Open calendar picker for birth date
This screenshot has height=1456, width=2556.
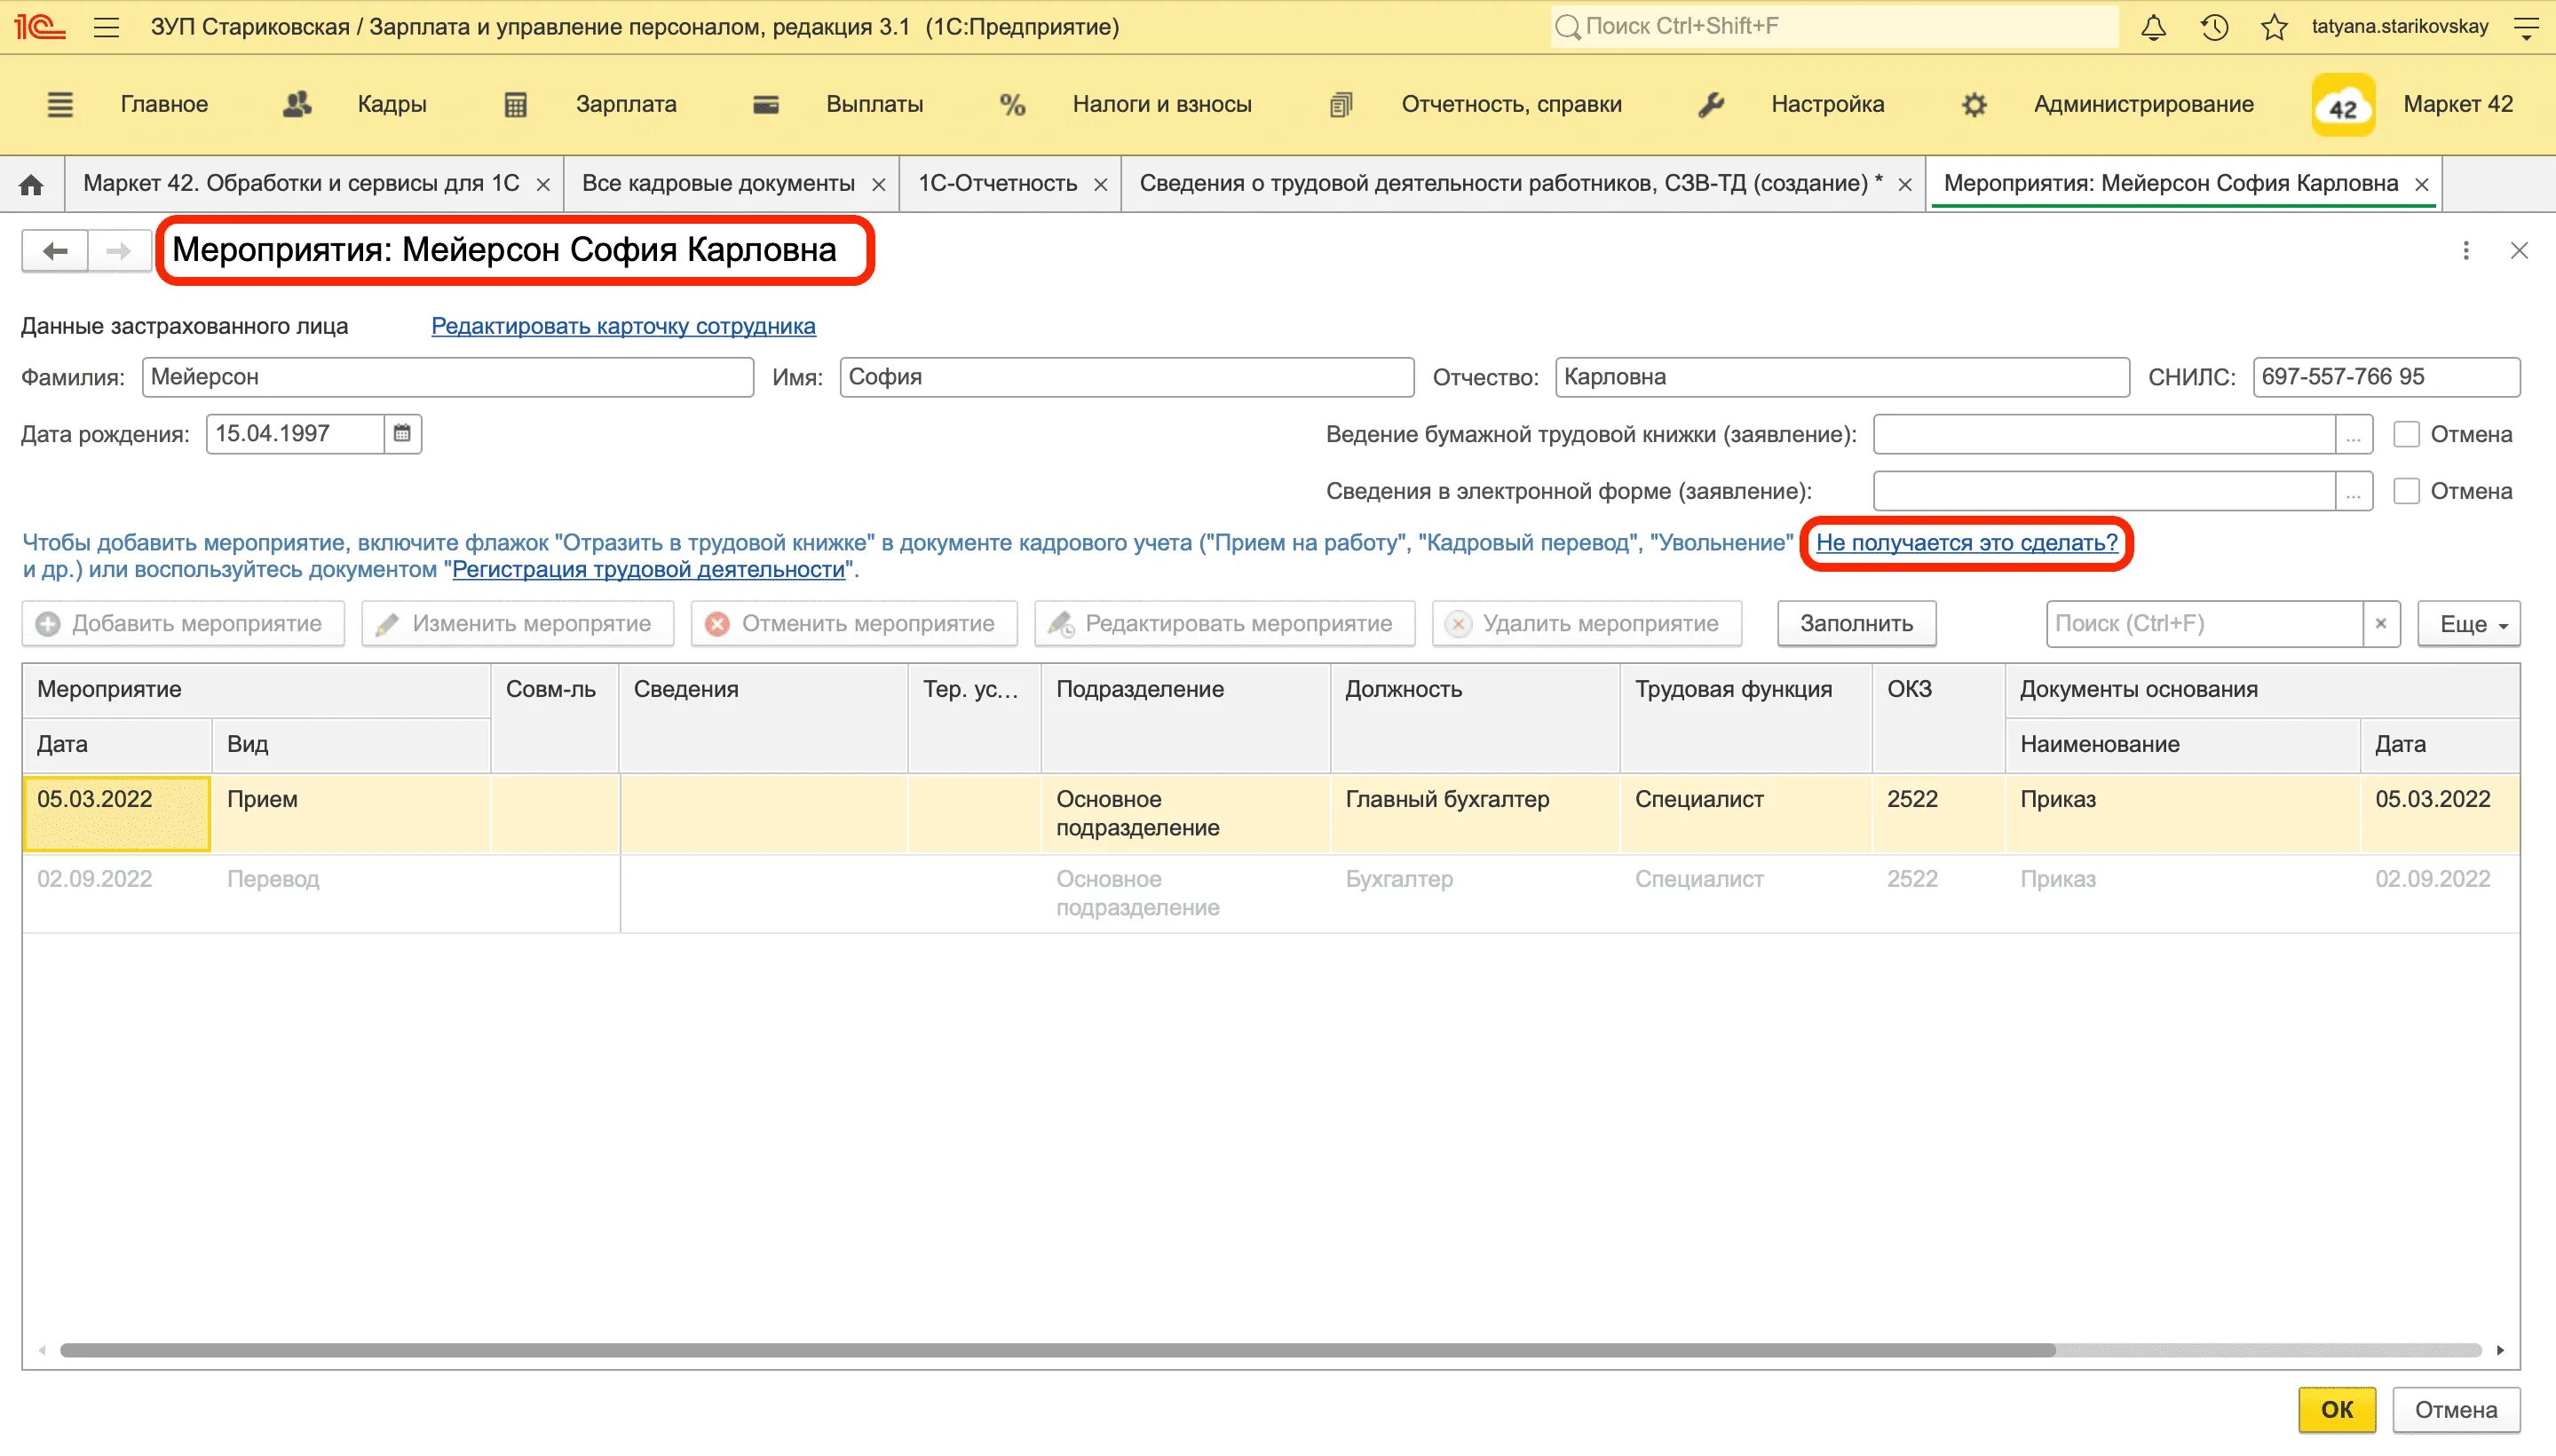coord(402,433)
